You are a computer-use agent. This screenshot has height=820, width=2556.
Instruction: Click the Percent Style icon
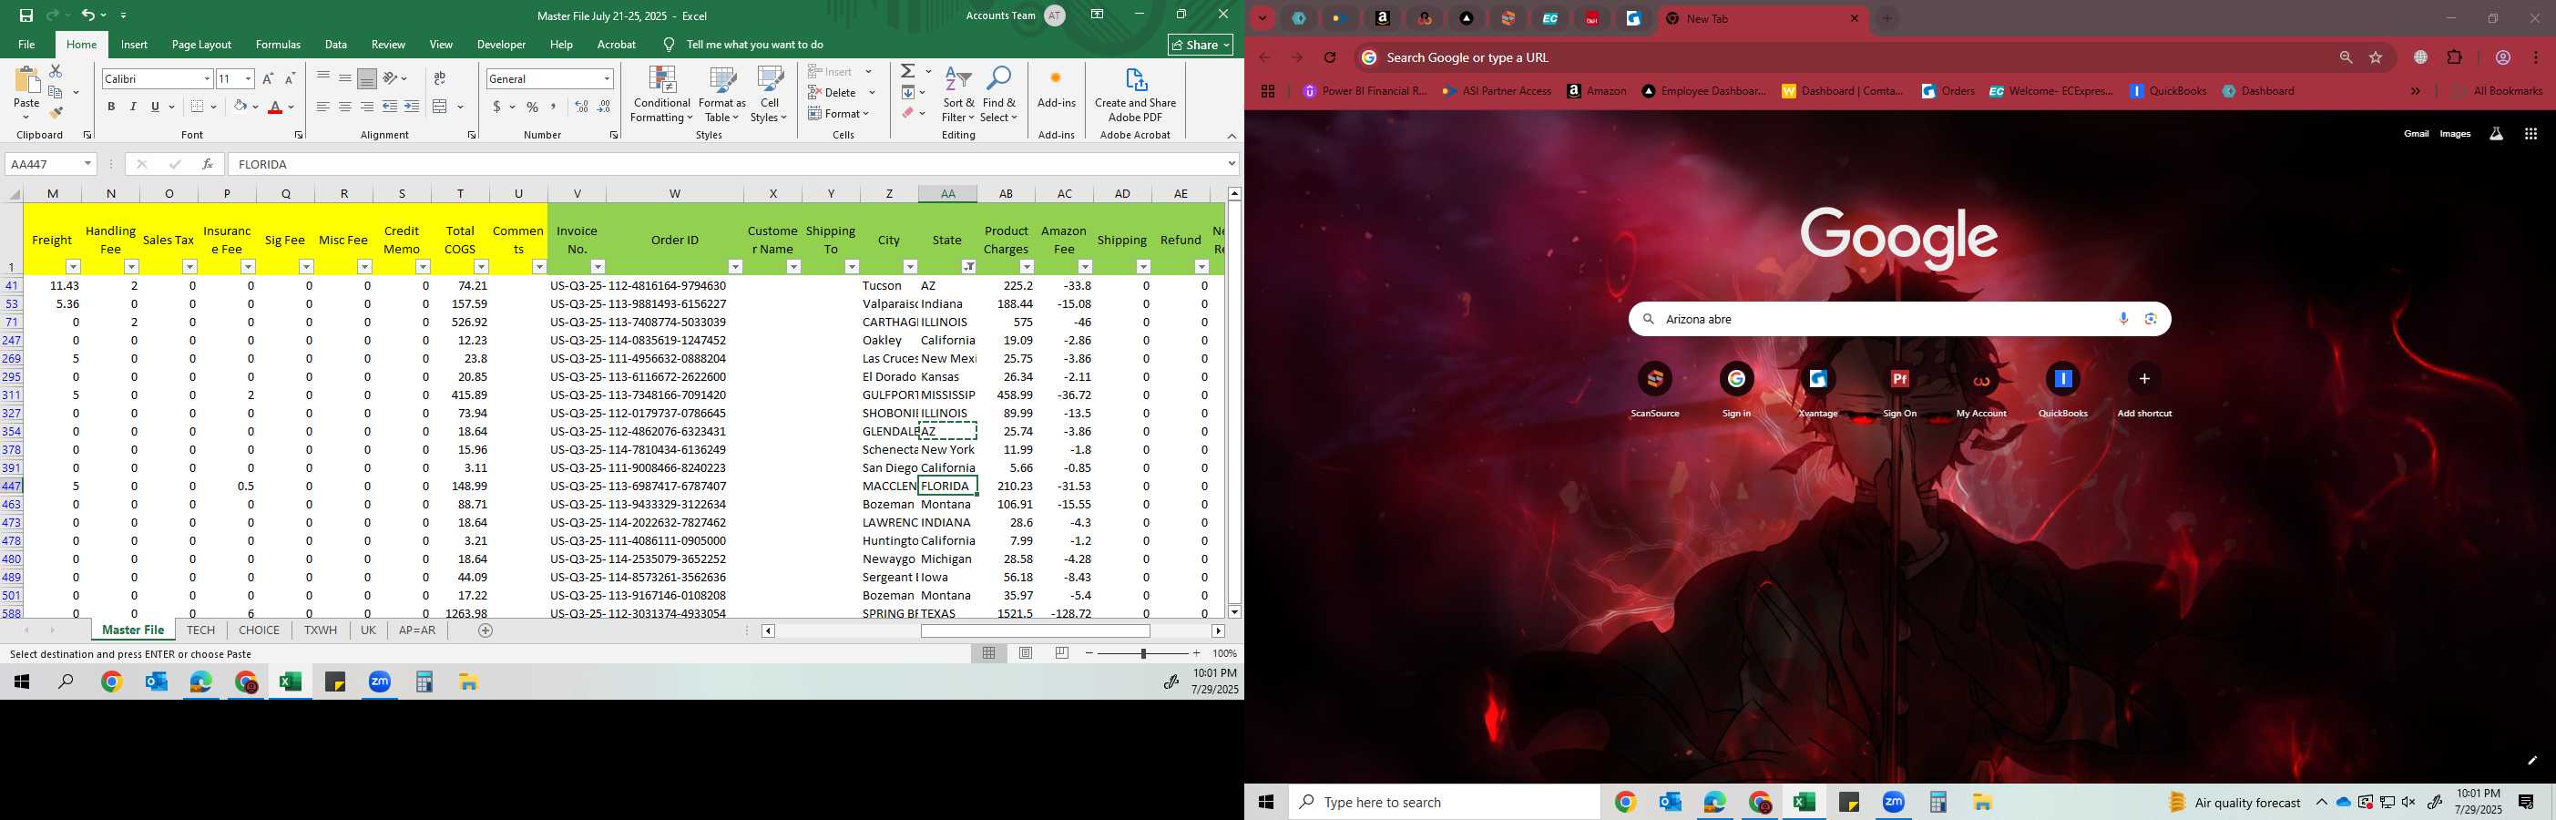pyautogui.click(x=533, y=107)
